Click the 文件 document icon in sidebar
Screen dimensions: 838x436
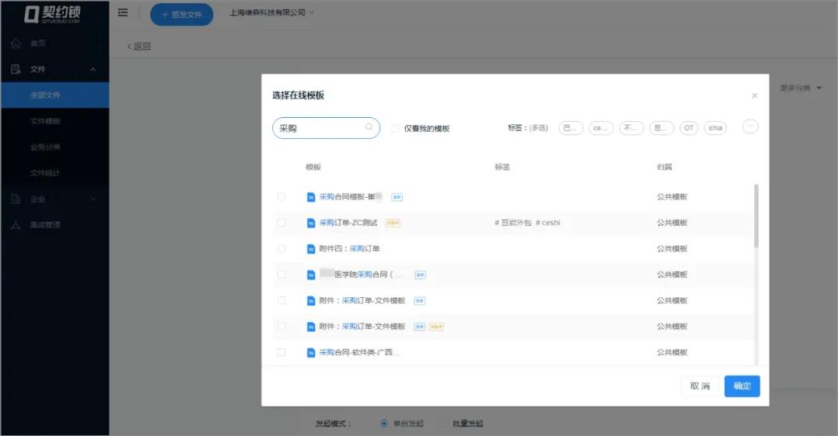[x=16, y=69]
